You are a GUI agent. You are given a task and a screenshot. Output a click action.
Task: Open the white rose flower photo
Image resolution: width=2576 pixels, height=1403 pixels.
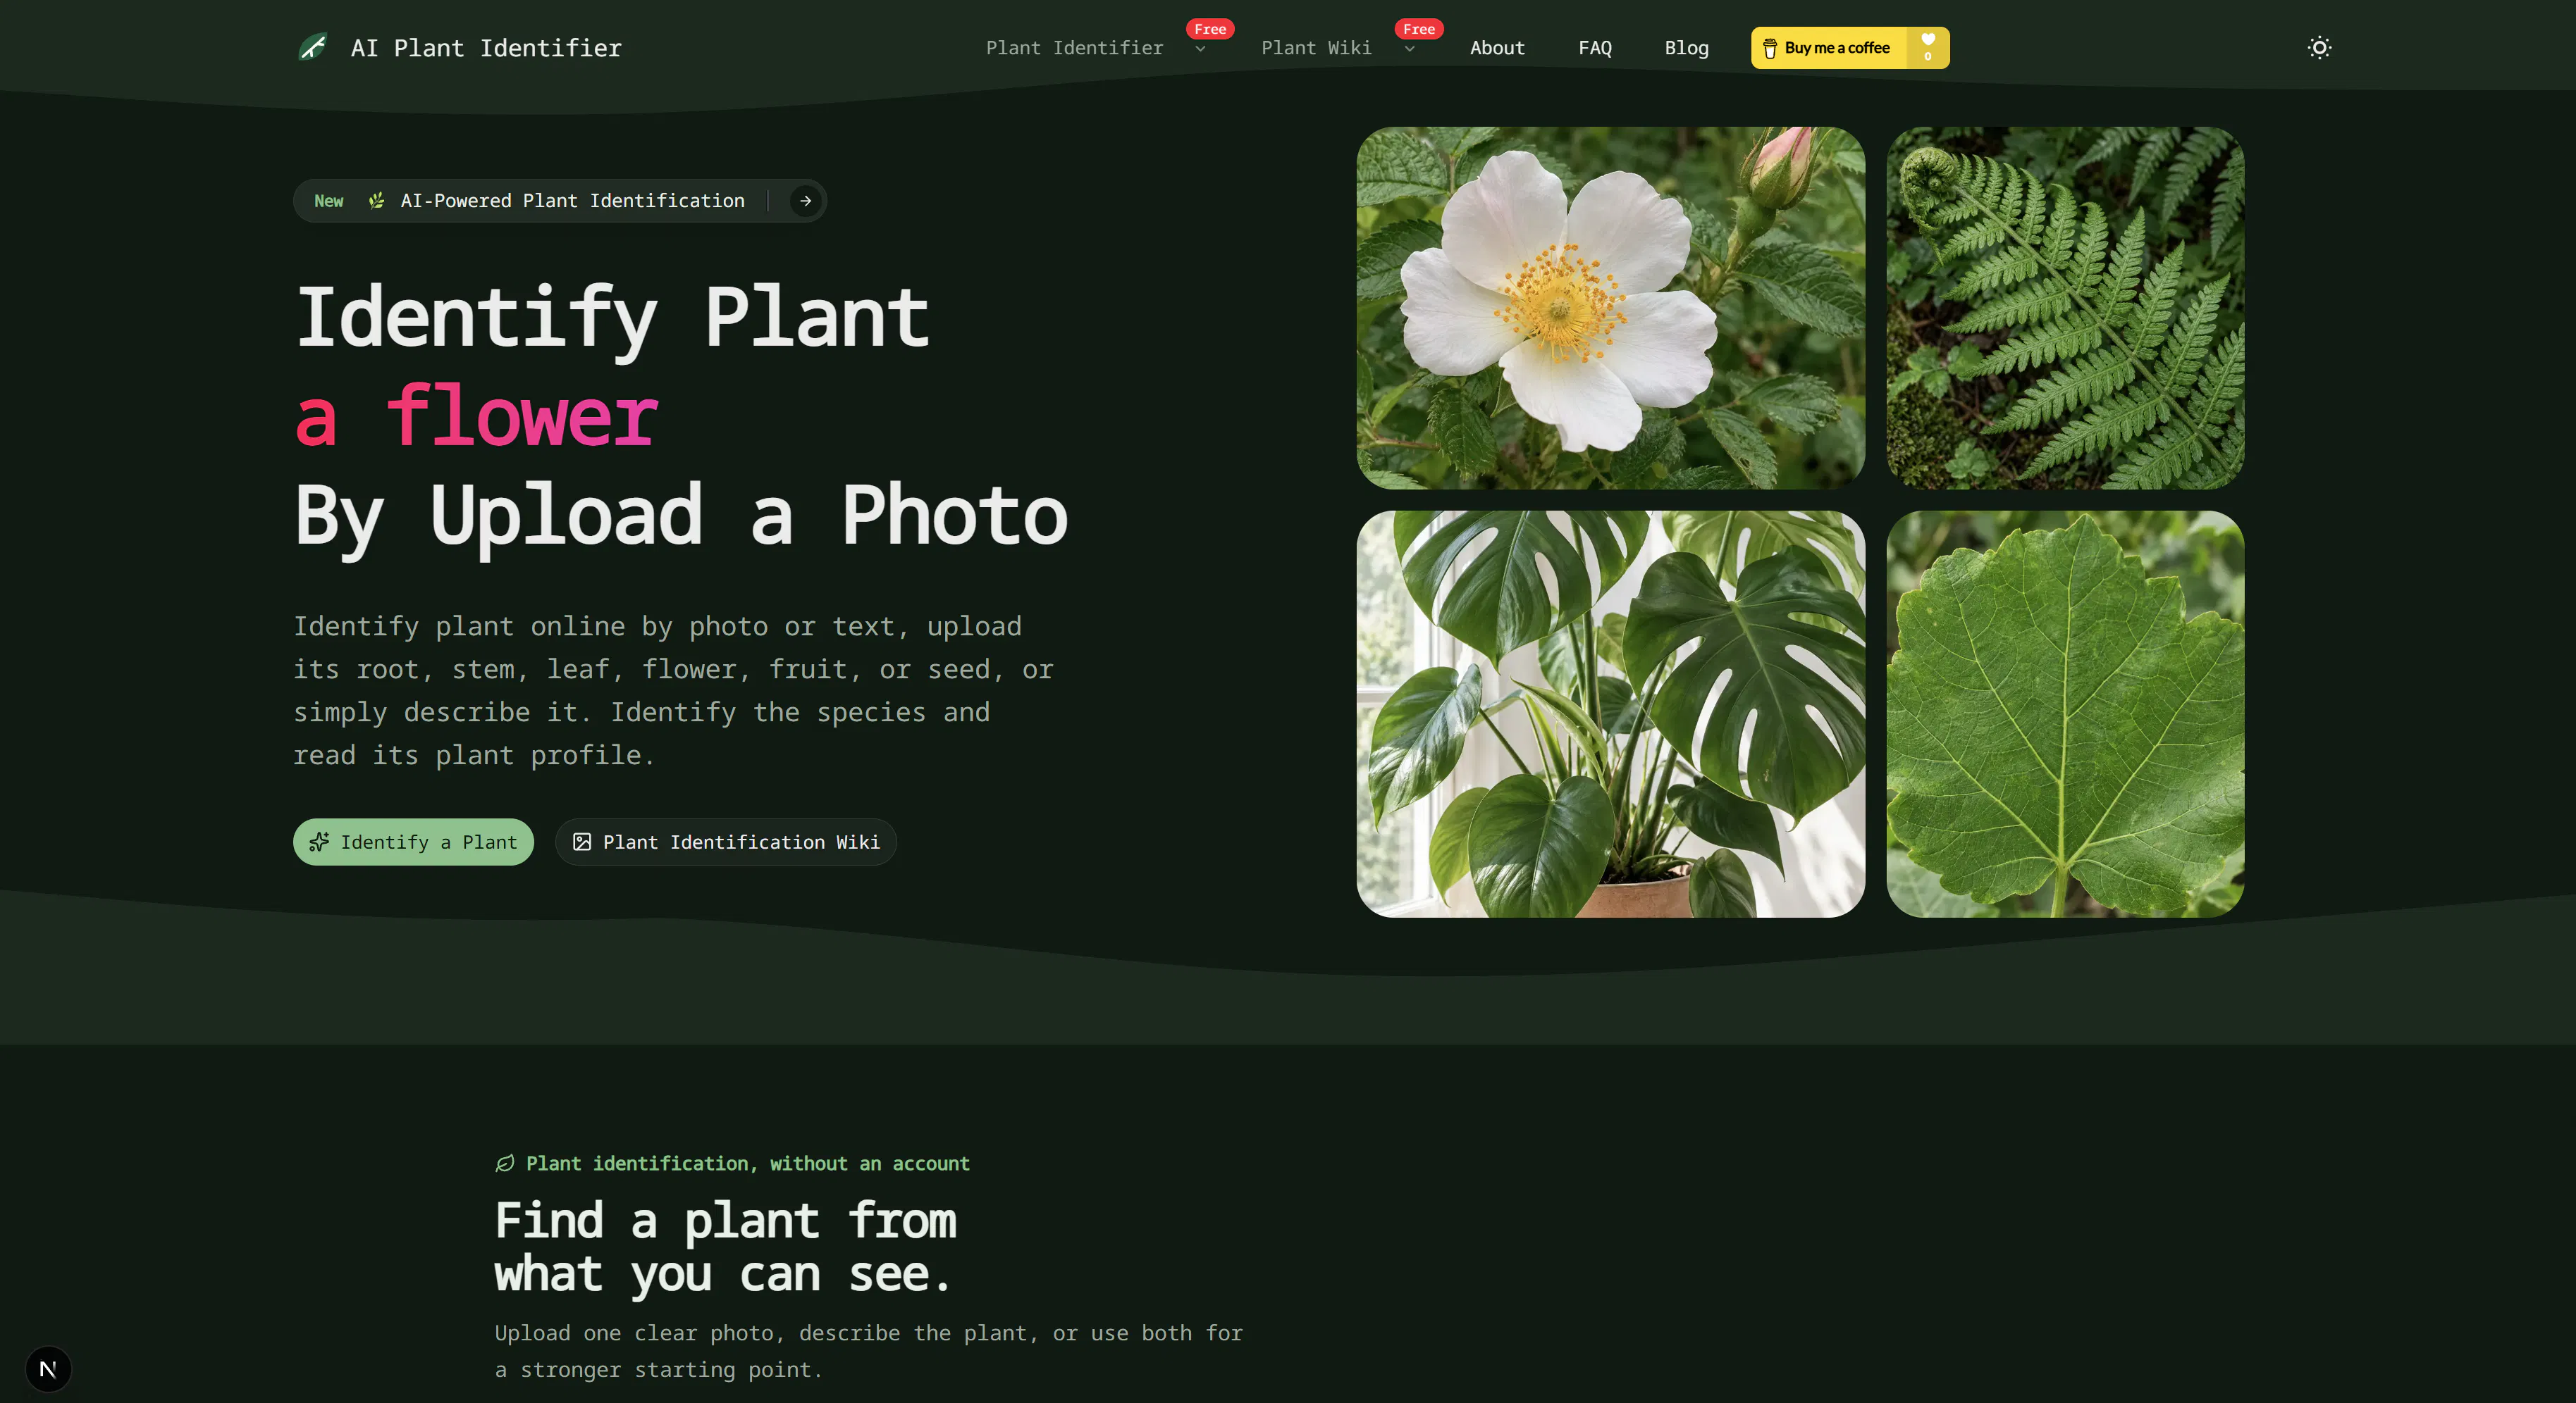click(x=1610, y=308)
